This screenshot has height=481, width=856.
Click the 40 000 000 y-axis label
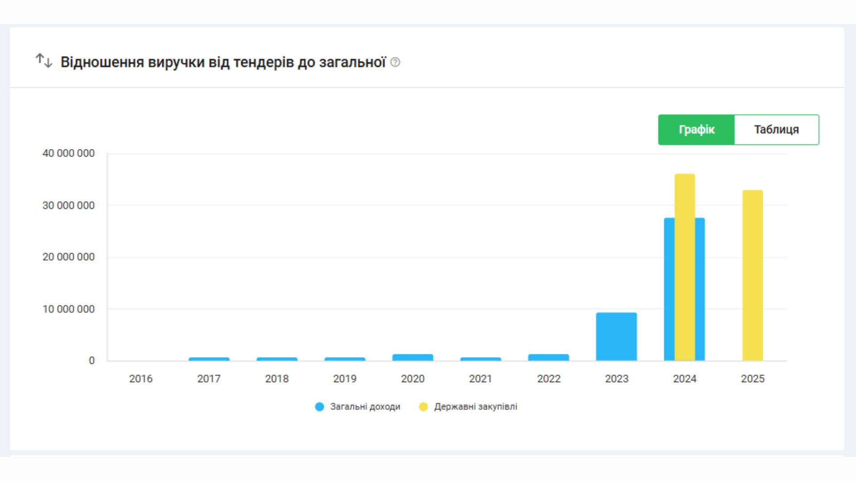click(68, 153)
